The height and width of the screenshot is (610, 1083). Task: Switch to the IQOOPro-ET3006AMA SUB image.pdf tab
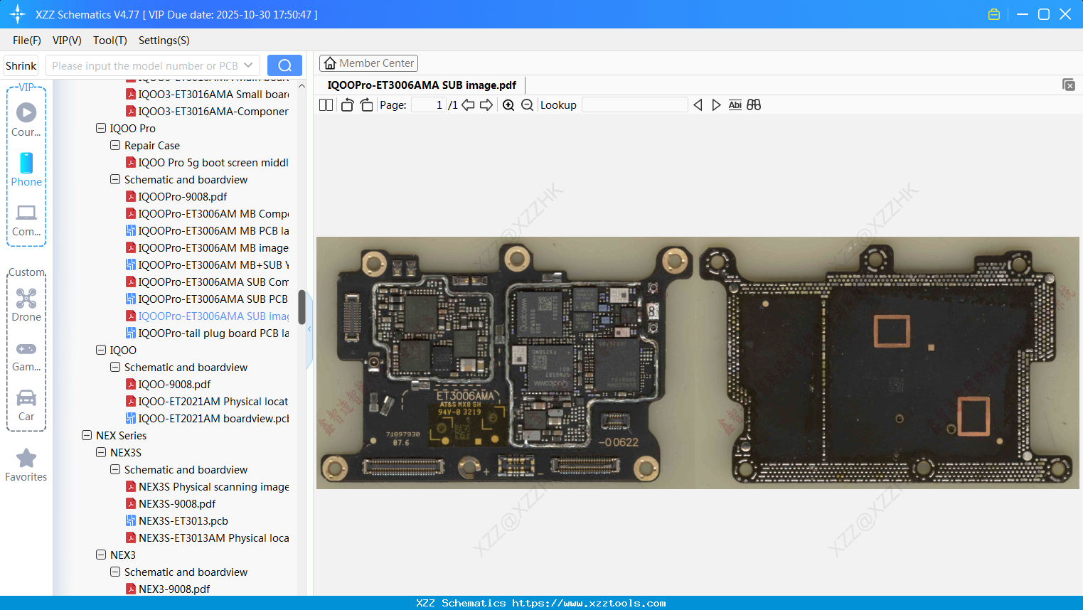tap(422, 85)
